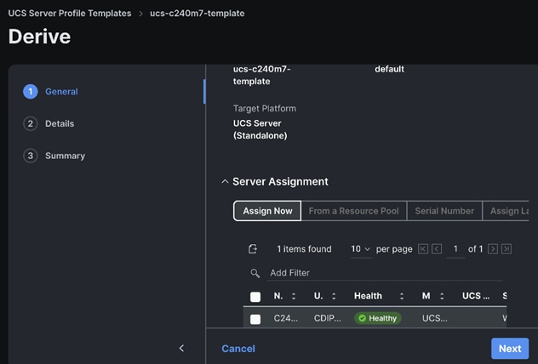Click the Next button

click(x=510, y=349)
